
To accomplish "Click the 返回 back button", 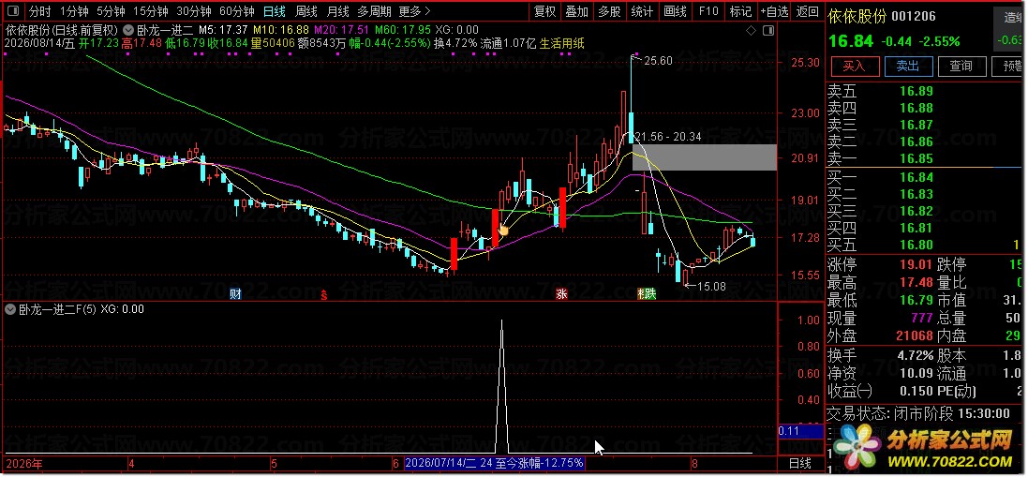I will [807, 11].
